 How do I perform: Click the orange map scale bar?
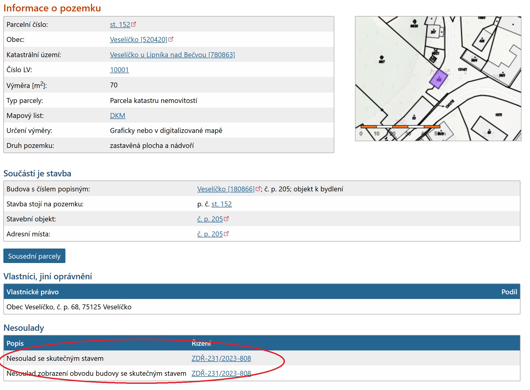[400, 127]
